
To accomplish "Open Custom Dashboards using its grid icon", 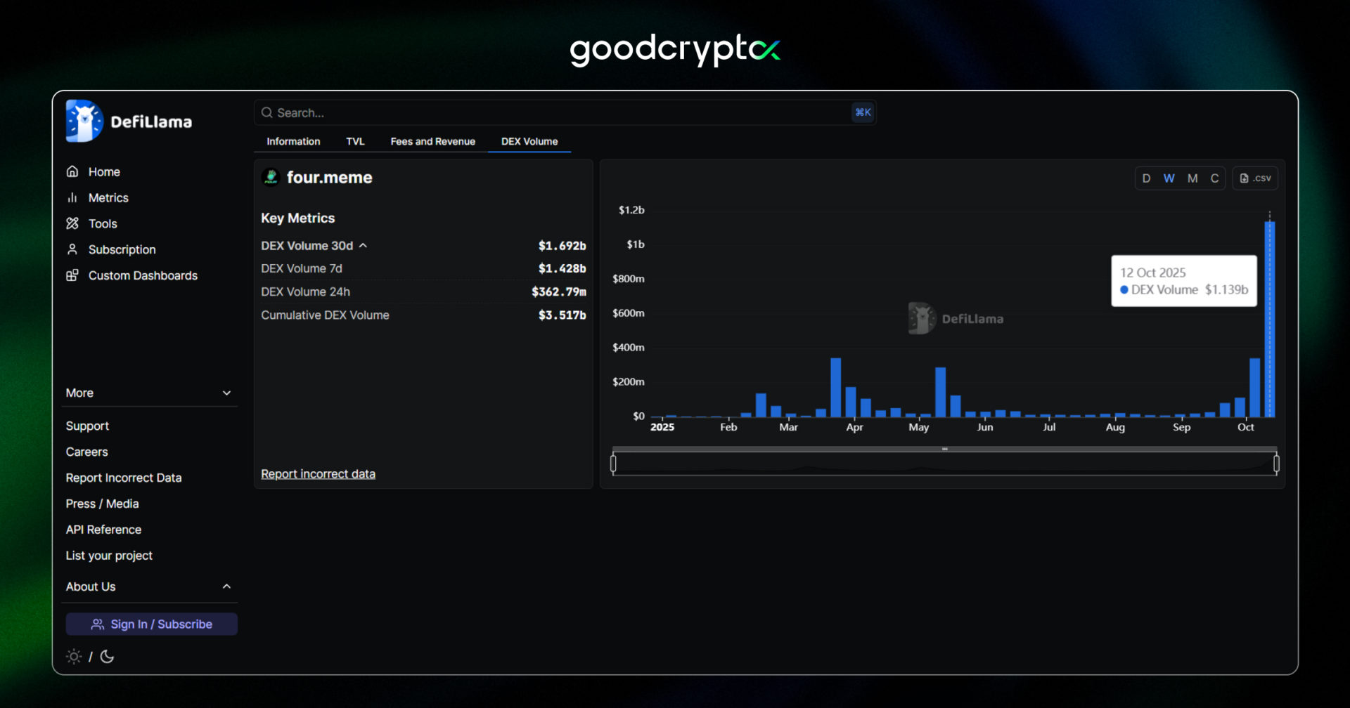I will pos(73,275).
